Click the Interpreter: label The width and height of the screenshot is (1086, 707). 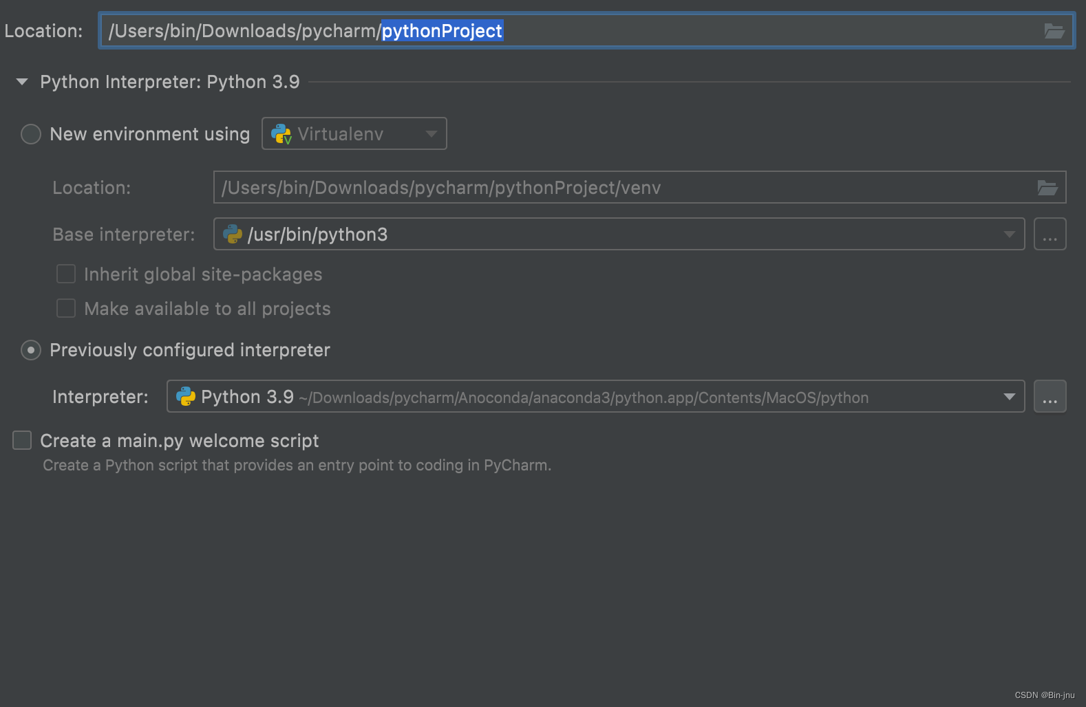click(100, 397)
